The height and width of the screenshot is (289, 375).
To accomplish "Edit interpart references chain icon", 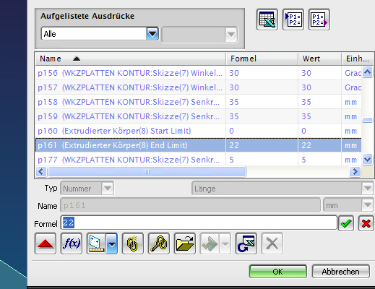I will [159, 243].
